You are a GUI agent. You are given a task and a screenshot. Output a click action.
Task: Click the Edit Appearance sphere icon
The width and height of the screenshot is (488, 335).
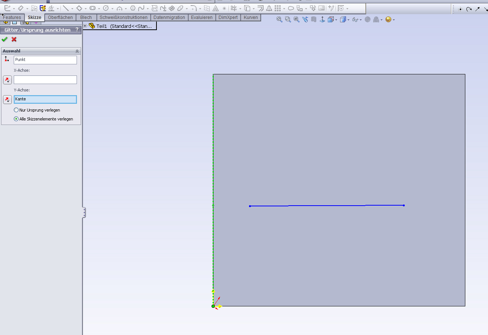[x=388, y=19]
